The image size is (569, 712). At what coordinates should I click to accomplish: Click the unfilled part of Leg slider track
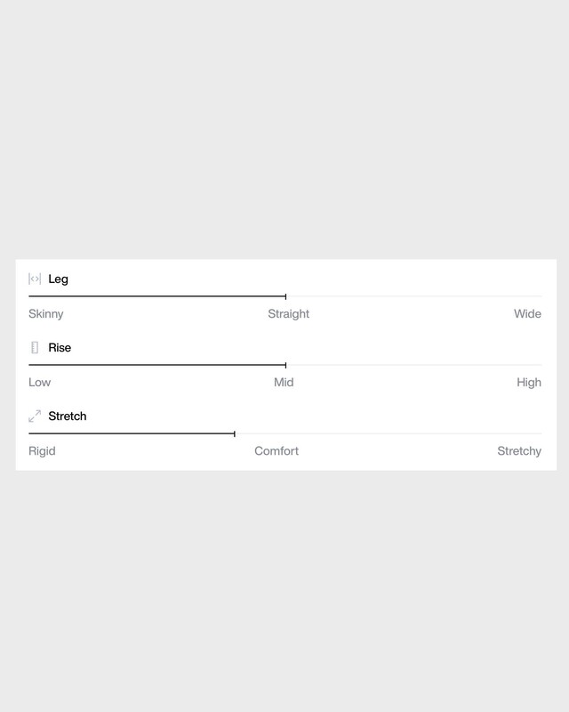[413, 296]
